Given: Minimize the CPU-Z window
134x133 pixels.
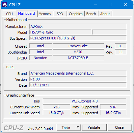Looking at the screenshot, I should click(x=95, y=5).
